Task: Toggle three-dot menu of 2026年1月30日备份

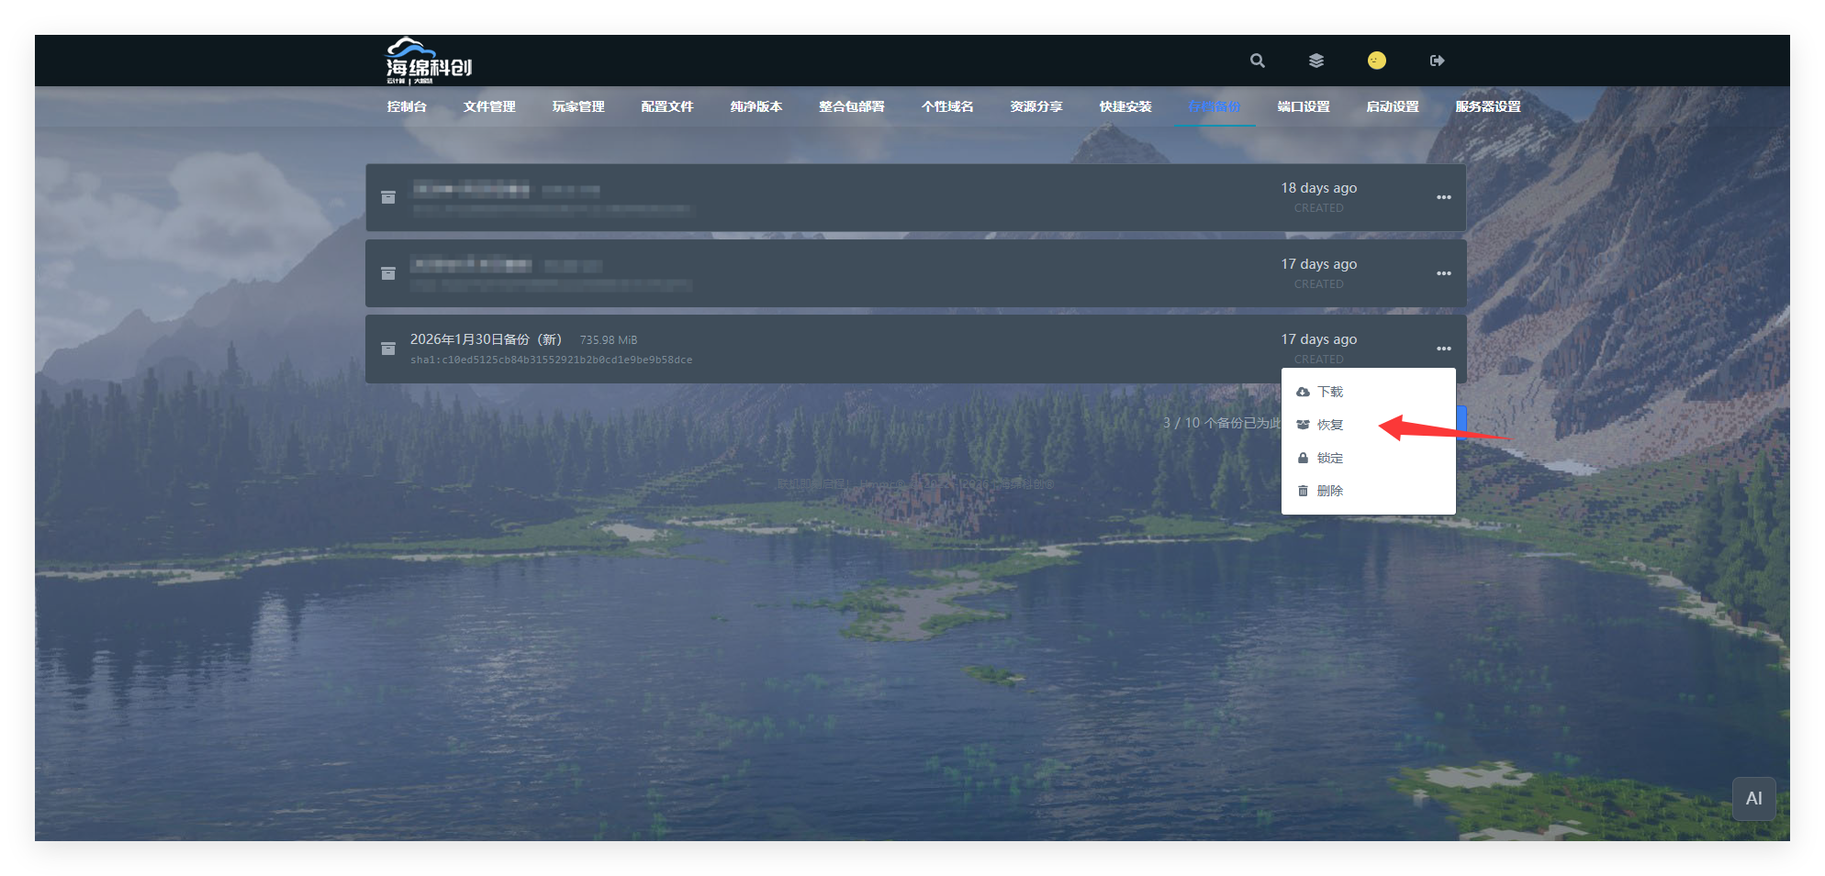Action: tap(1443, 349)
